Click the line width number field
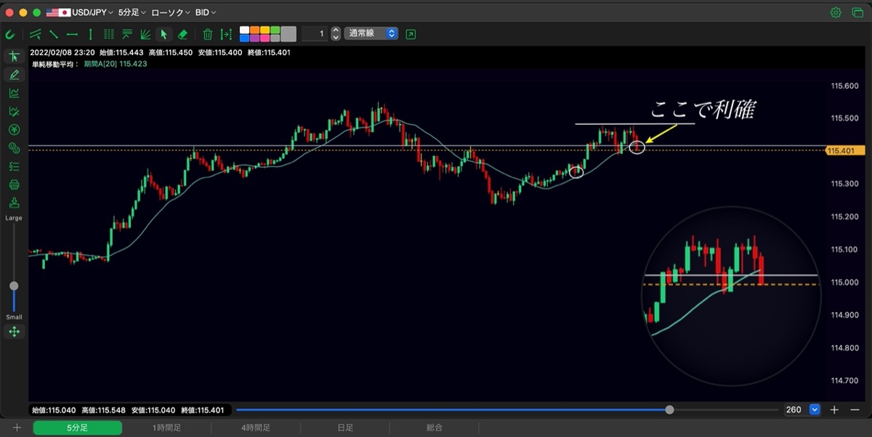This screenshot has height=437, width=872. (314, 34)
